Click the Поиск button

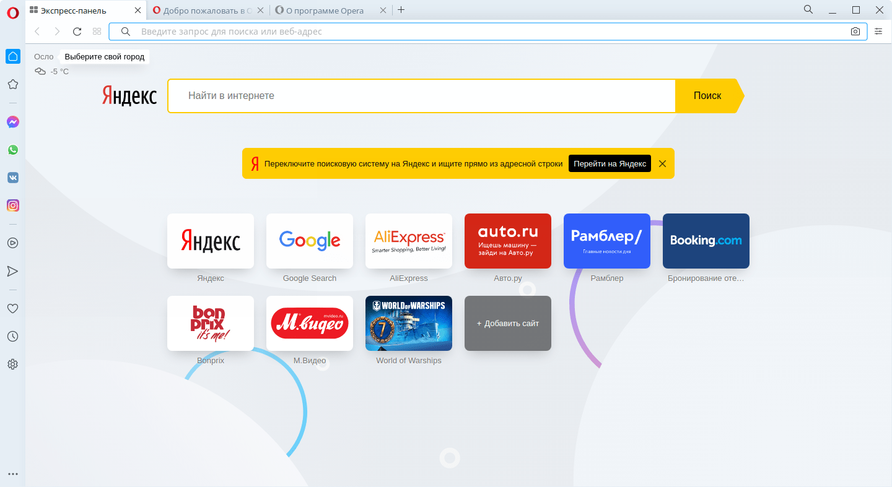(709, 96)
